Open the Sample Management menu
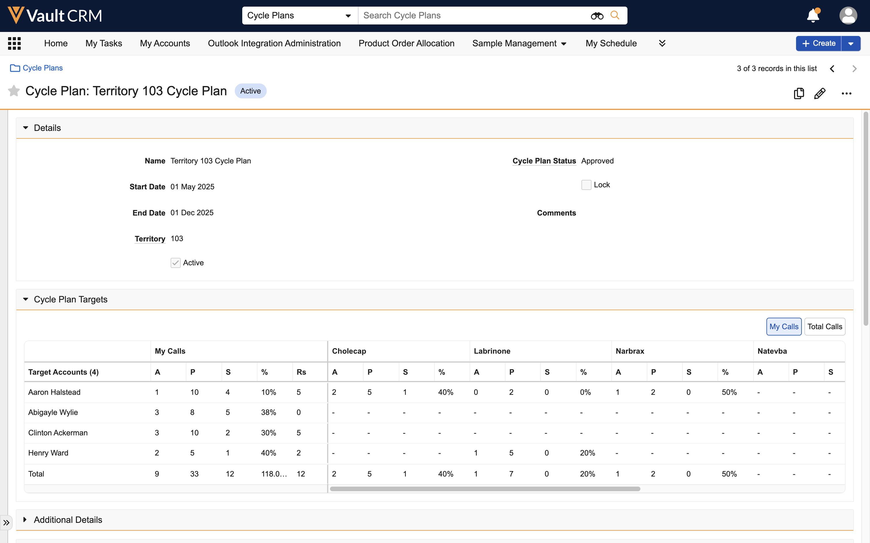Image resolution: width=870 pixels, height=543 pixels. pos(519,43)
